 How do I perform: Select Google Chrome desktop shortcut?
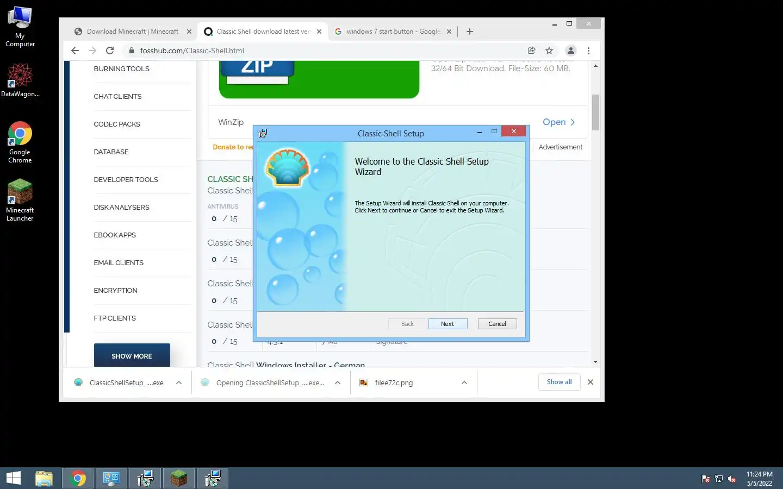coord(20,142)
